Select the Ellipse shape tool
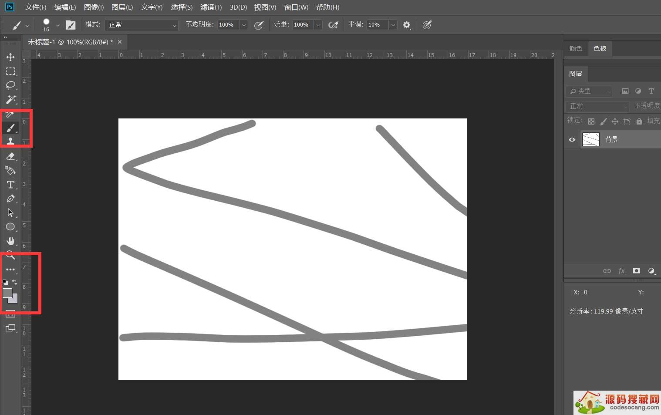 tap(10, 227)
